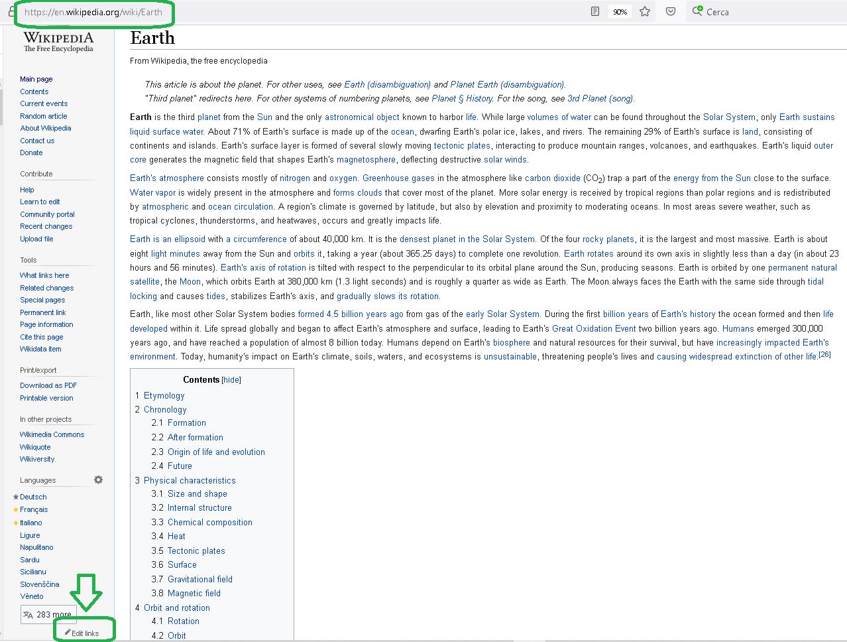The height and width of the screenshot is (642, 847).
Task: Open astronomical object link
Action: click(x=362, y=117)
